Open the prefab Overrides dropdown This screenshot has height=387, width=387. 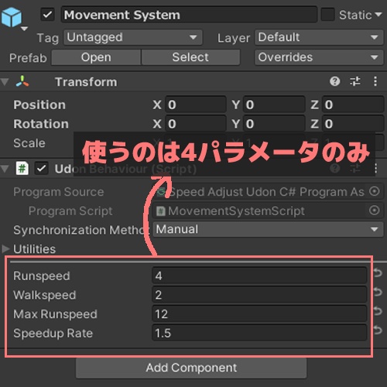(319, 57)
